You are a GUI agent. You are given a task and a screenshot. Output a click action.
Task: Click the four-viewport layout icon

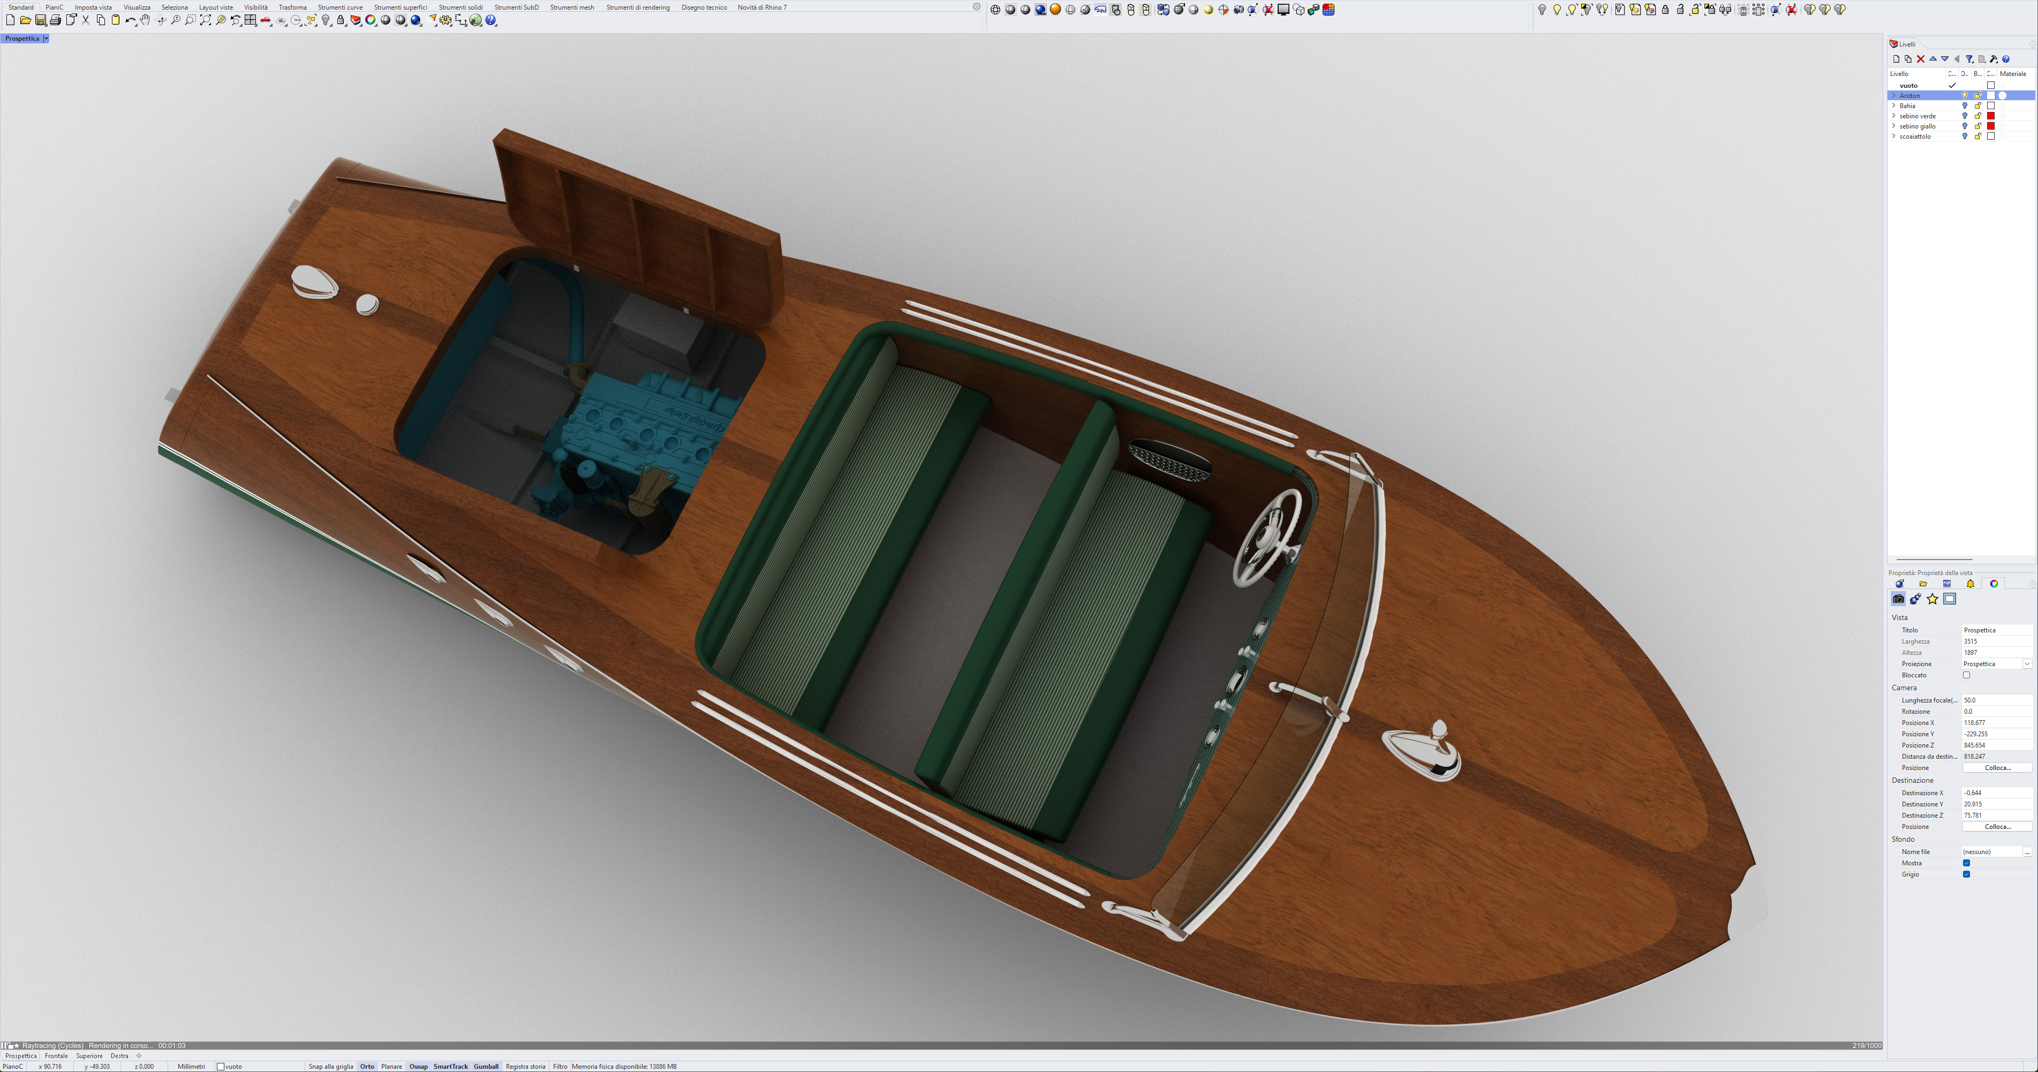(x=251, y=20)
